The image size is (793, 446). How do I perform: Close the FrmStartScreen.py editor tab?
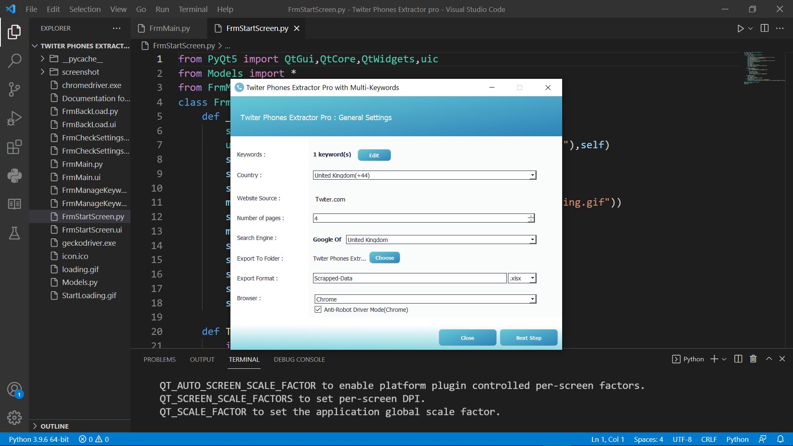point(297,28)
